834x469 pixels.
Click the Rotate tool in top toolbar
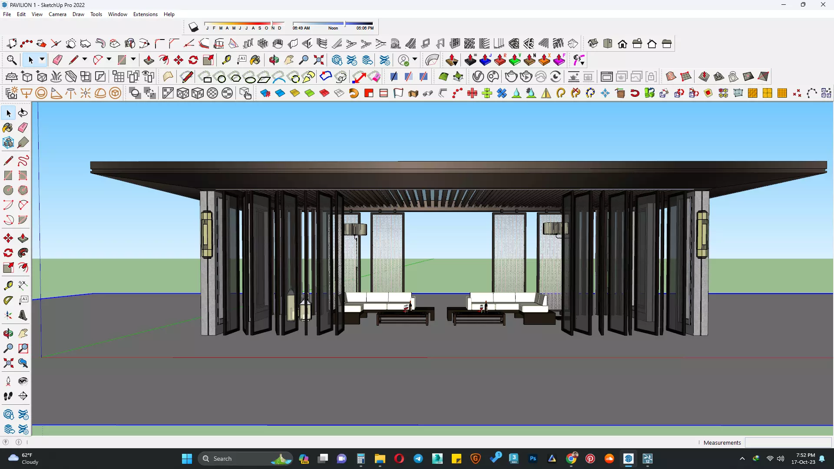coord(193,60)
